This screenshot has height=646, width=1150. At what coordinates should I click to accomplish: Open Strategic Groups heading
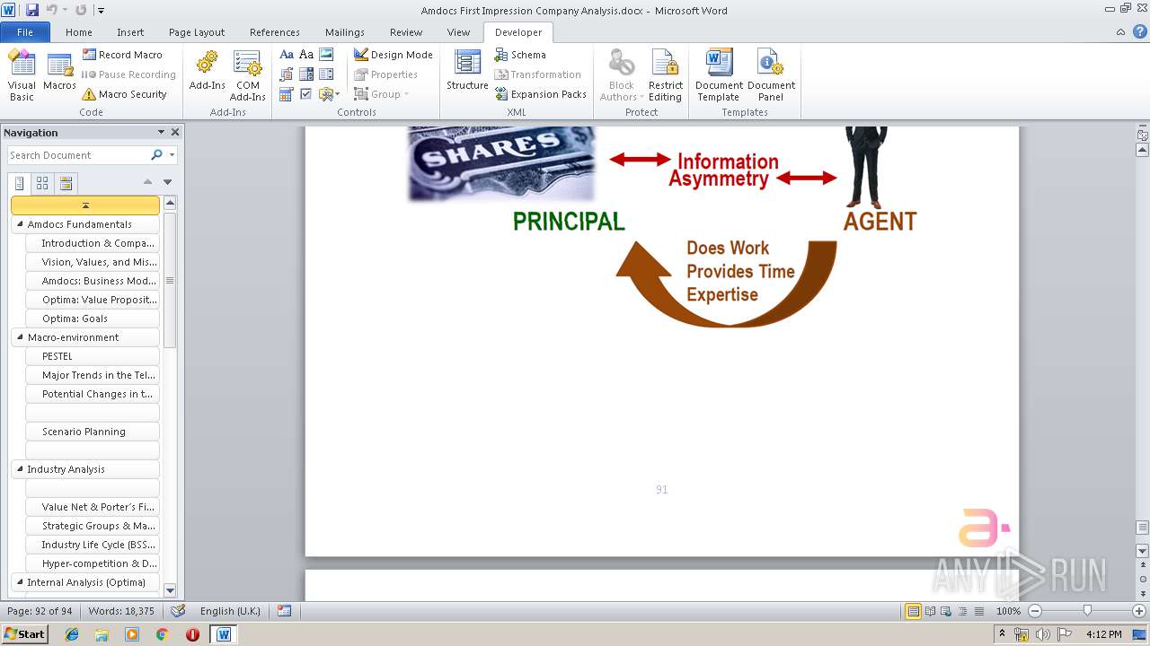(93, 526)
